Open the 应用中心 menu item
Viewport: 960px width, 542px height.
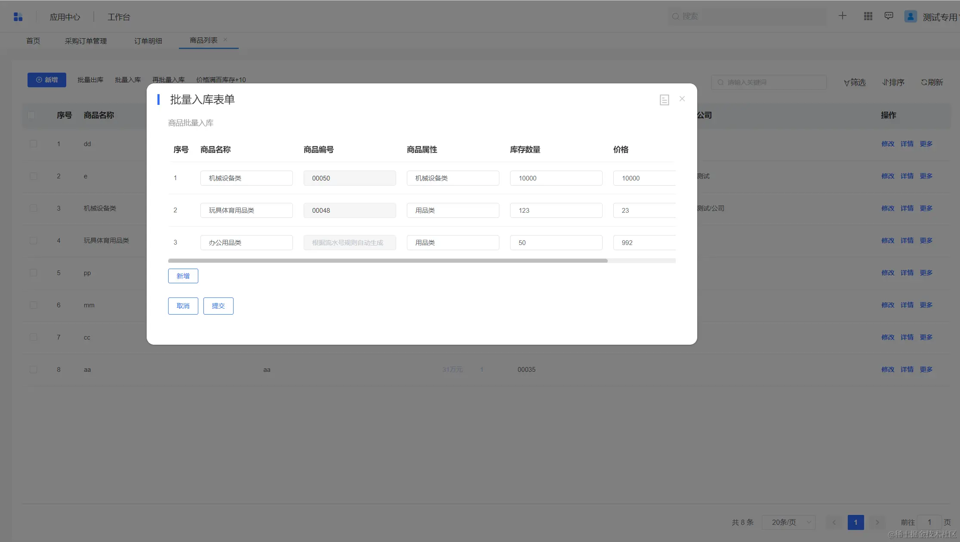[65, 17]
